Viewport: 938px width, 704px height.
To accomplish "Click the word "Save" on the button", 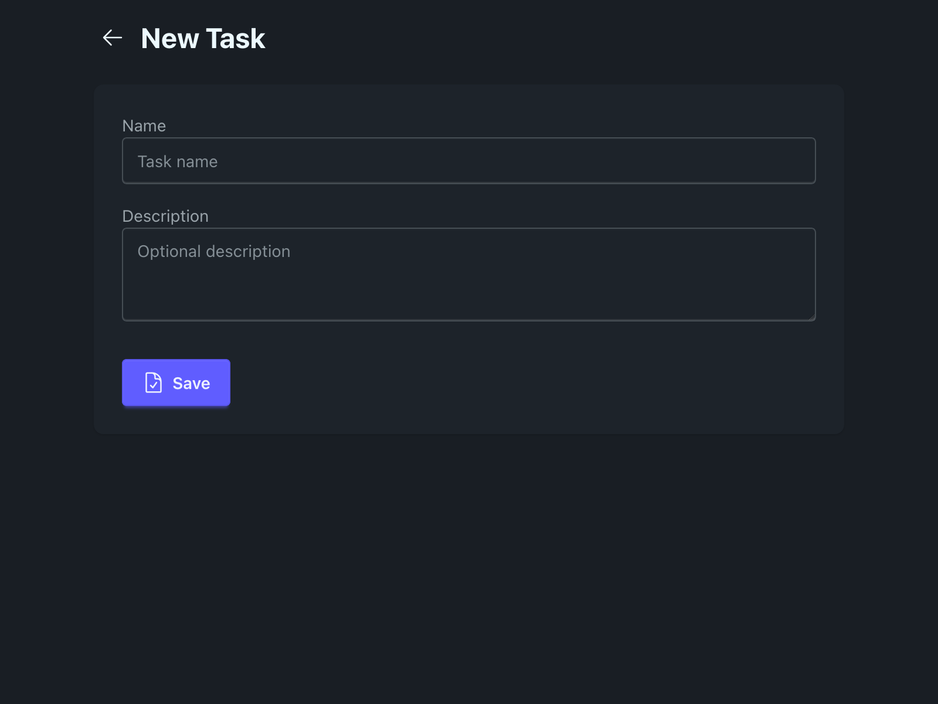I will coord(191,383).
